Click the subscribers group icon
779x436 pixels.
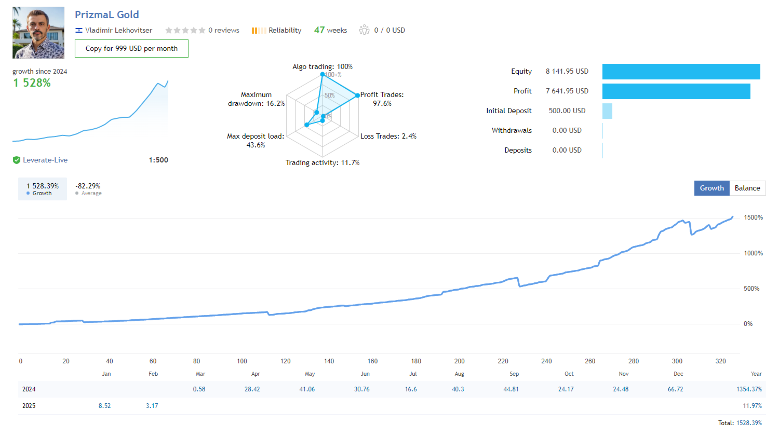(x=364, y=30)
